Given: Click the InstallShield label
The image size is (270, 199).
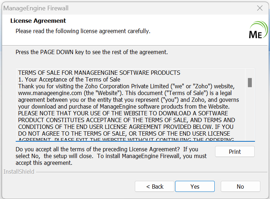Looking at the screenshot, I should click(19, 172).
